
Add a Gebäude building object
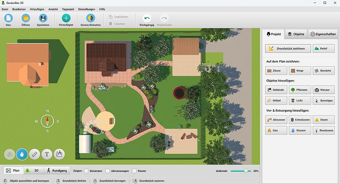click(276, 90)
